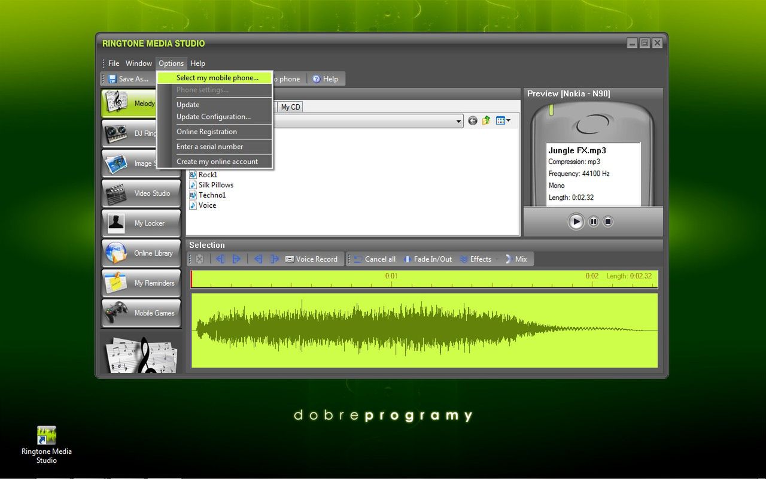Open the Help menu in menu bar
The width and height of the screenshot is (766, 479).
197,63
